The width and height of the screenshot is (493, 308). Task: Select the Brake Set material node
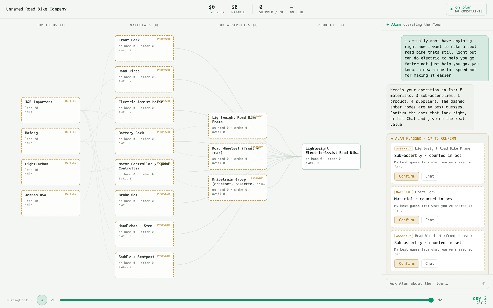[x=144, y=203]
